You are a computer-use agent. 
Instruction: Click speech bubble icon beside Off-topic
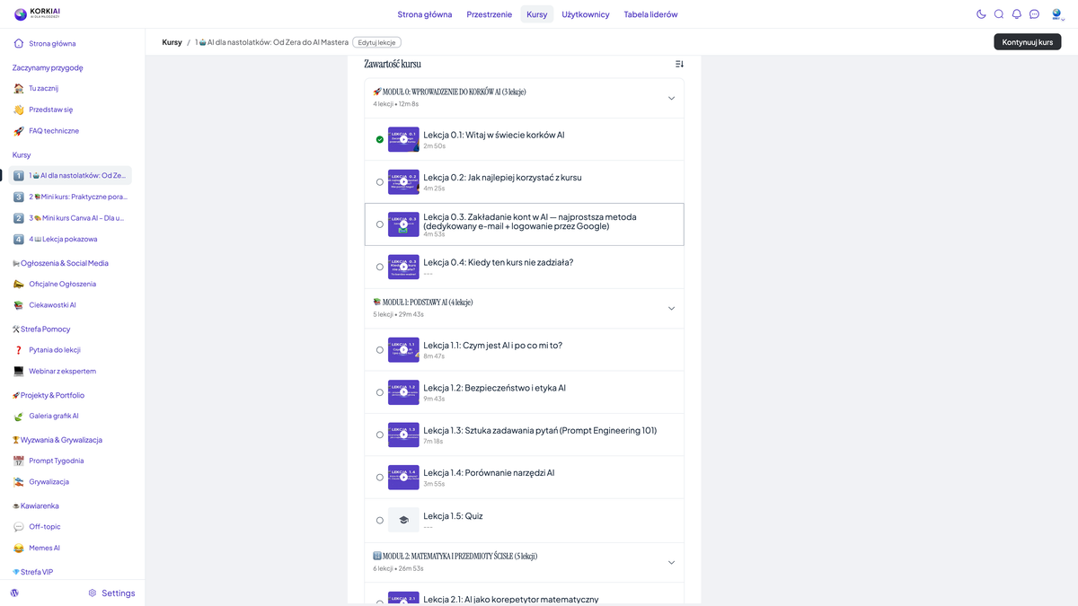tap(19, 527)
